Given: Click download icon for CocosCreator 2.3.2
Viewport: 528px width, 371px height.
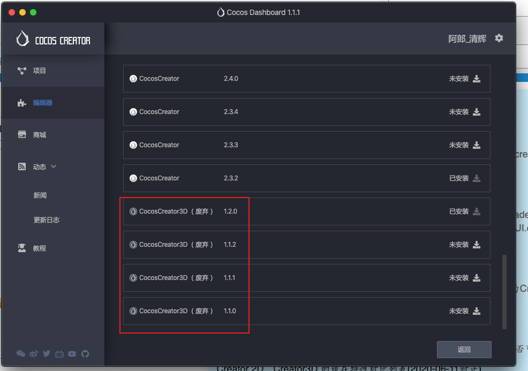Looking at the screenshot, I should [477, 178].
